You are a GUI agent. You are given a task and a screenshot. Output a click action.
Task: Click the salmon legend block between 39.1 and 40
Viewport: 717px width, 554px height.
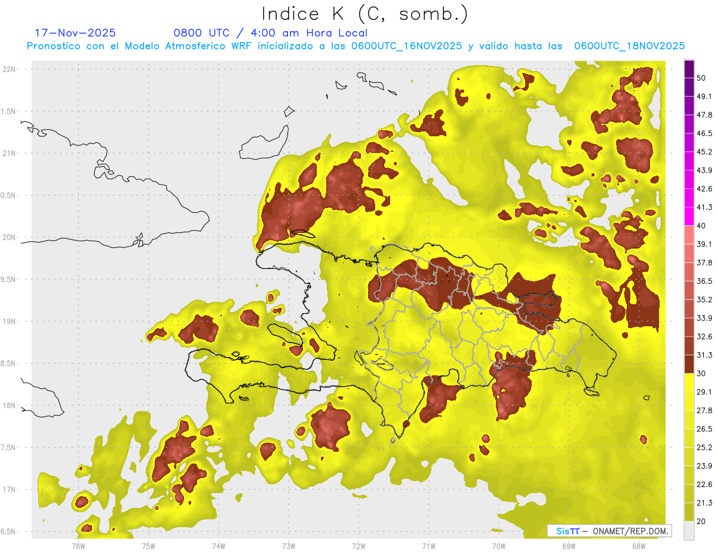pyautogui.click(x=689, y=235)
